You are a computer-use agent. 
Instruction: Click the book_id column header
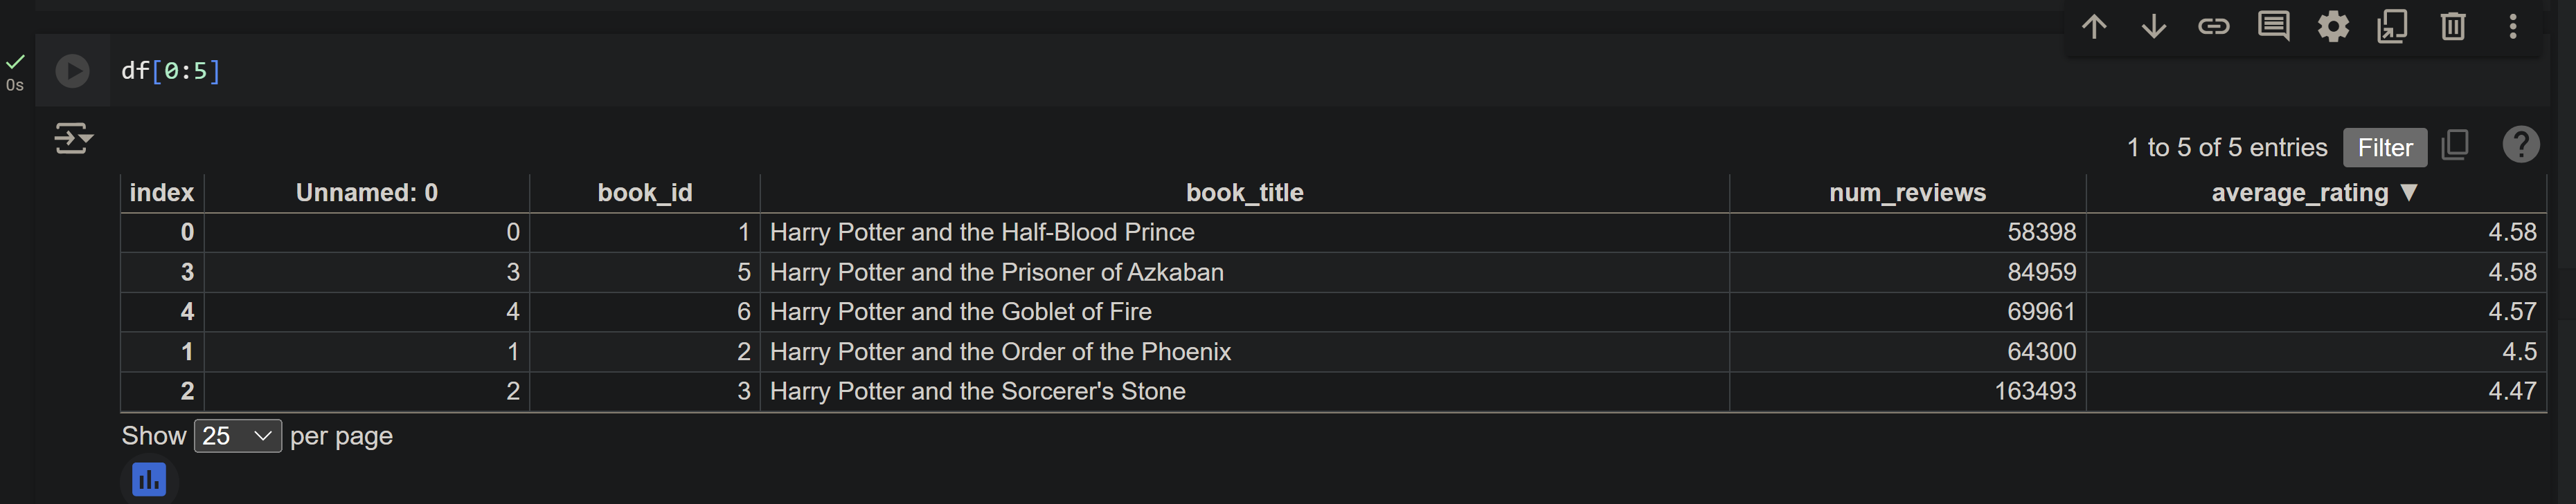(x=644, y=193)
